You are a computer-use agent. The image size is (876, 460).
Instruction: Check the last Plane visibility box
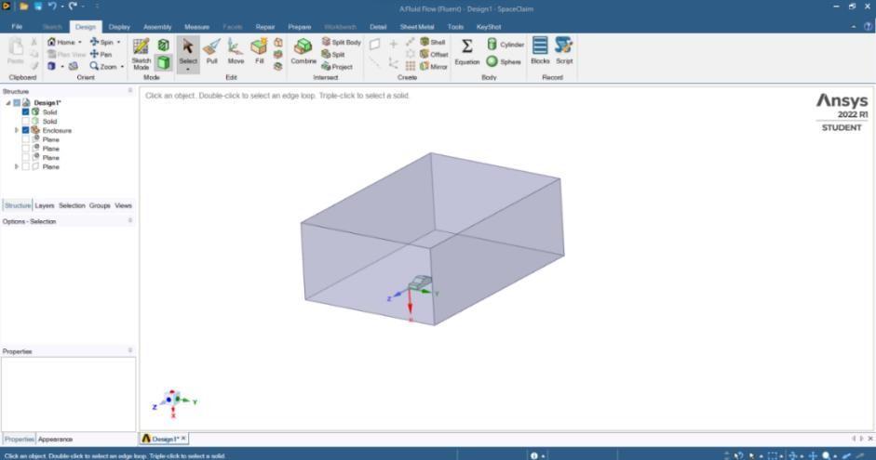[25, 166]
